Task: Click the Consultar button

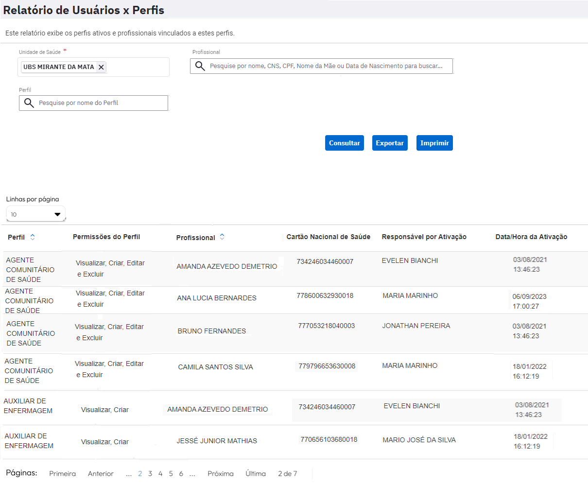Action: tap(344, 142)
